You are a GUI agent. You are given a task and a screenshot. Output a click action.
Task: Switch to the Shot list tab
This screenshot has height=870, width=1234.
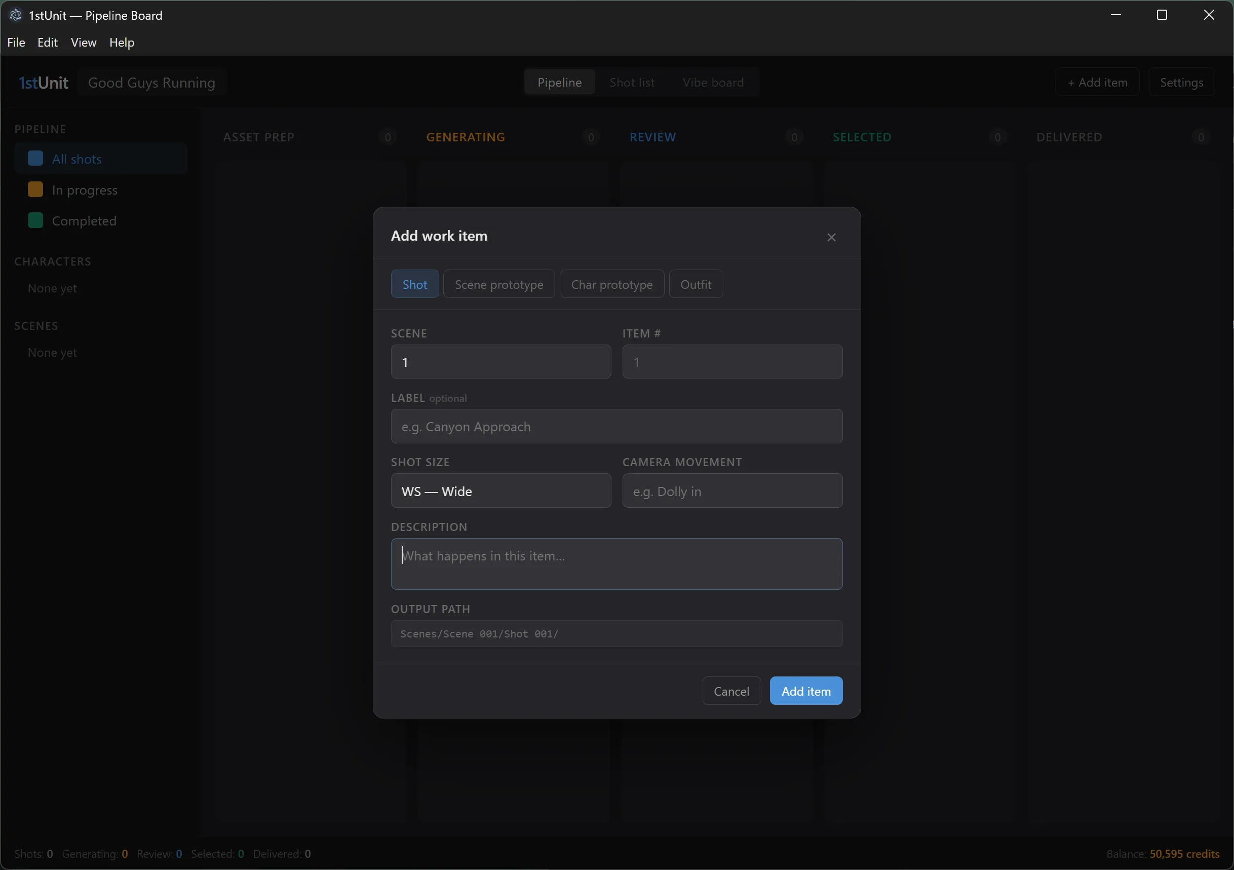632,82
